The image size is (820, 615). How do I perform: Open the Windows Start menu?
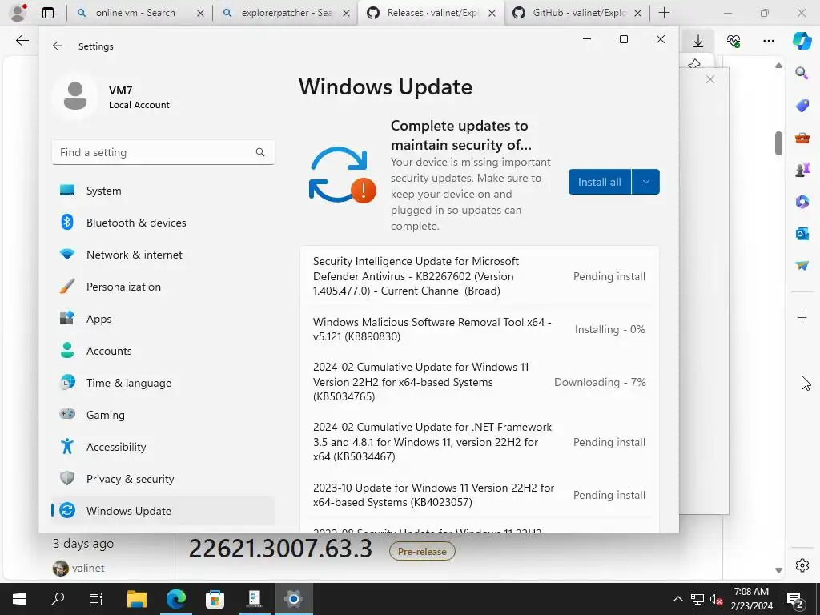pos(19,599)
